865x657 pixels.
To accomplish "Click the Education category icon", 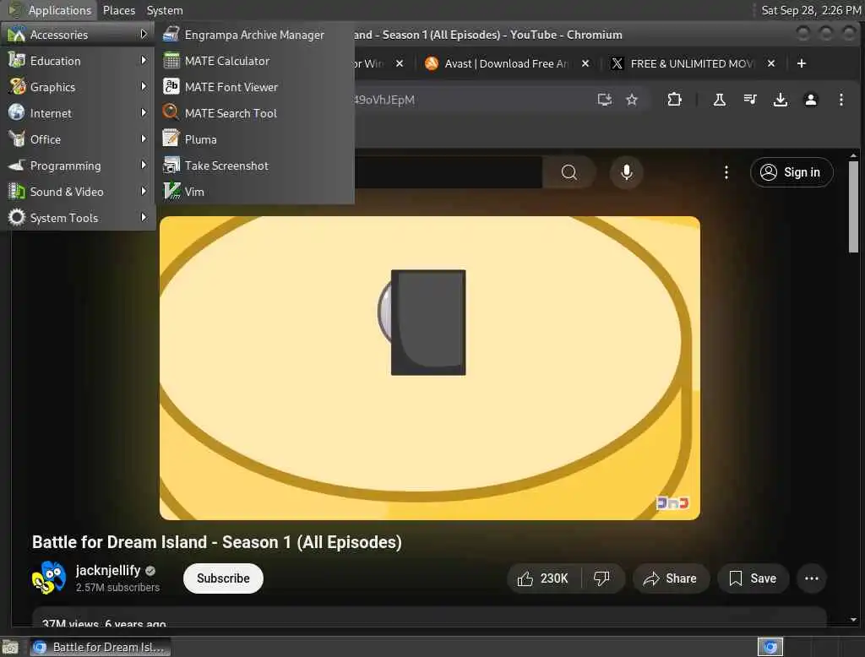I will click(x=17, y=60).
